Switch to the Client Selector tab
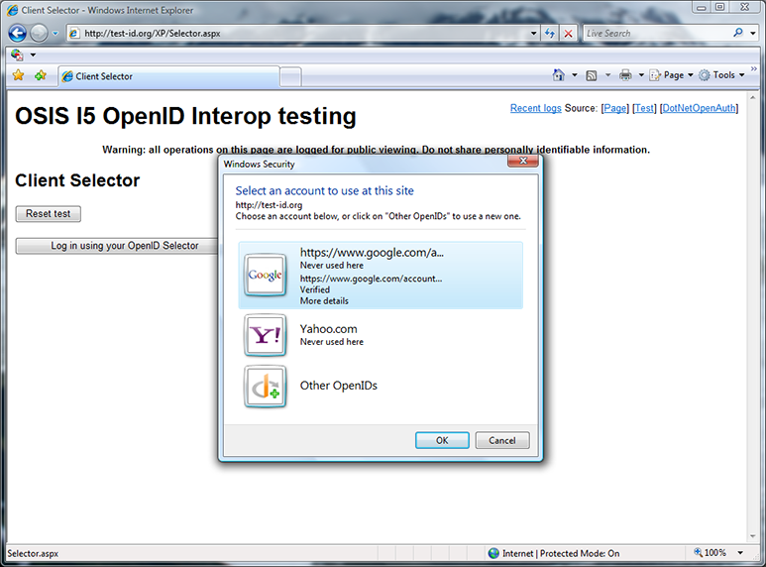766x567 pixels. pyautogui.click(x=166, y=76)
